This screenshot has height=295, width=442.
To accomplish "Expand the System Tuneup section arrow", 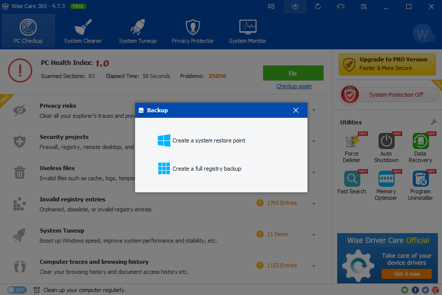I will pos(314,235).
